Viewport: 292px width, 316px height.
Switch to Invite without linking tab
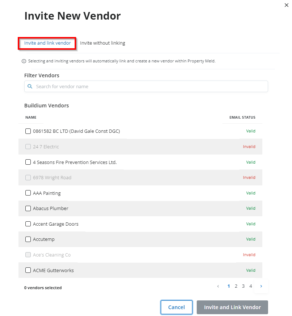[103, 43]
